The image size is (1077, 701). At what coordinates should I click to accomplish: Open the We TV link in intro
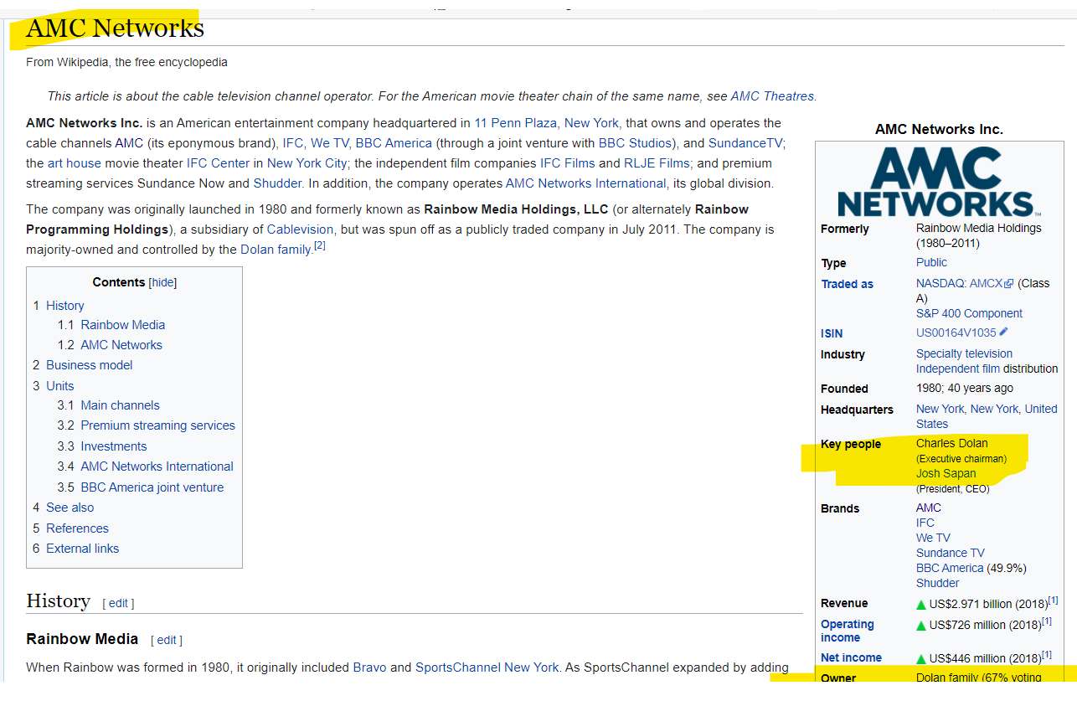329,143
